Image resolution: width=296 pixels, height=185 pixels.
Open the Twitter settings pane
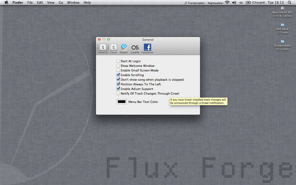click(x=124, y=49)
